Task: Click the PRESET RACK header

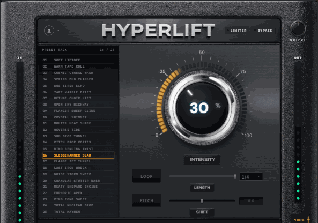Action: (54, 50)
